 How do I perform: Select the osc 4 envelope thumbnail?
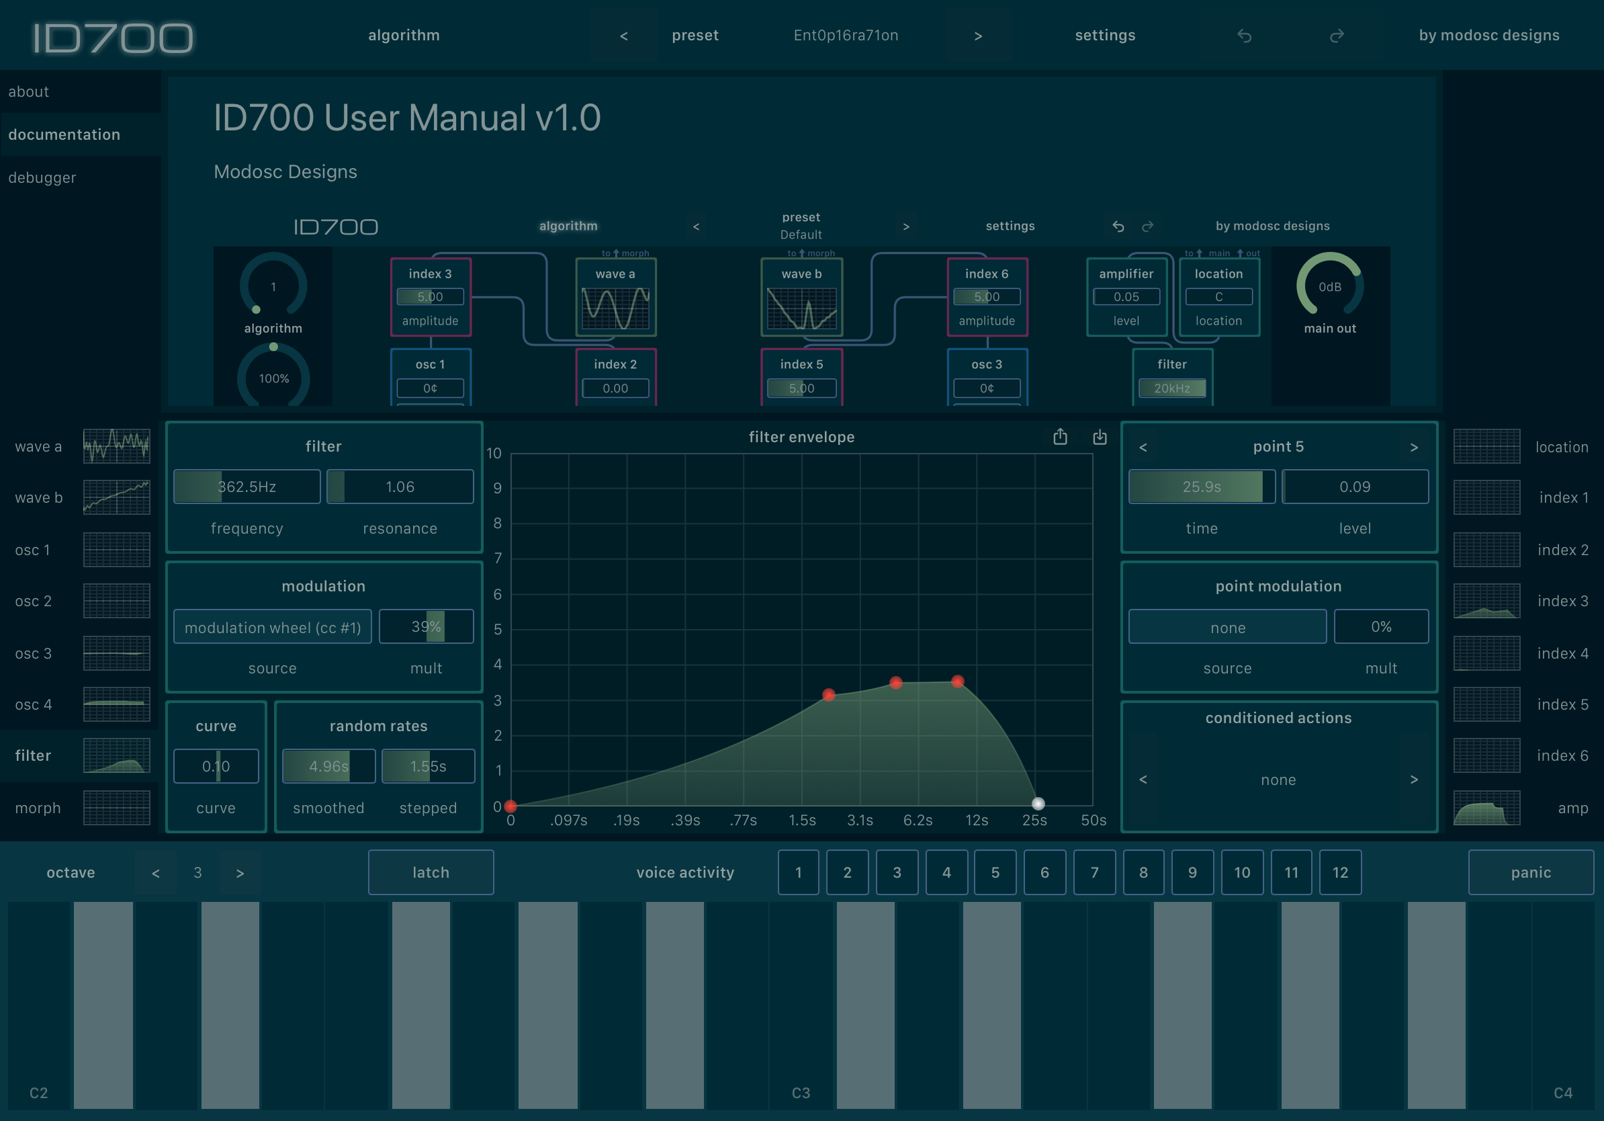tap(117, 704)
